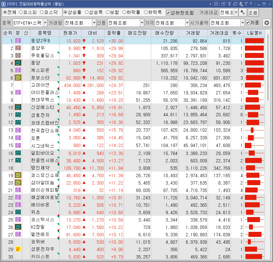
Task: Click the 신 badge for 위츠
Action: [x=18, y=212]
